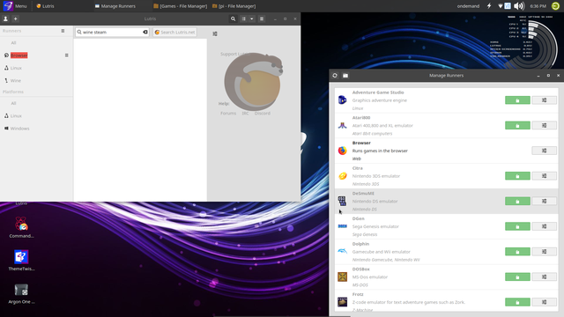
Task: Open the Argon One desktop shortcut
Action: pyautogui.click(x=21, y=293)
